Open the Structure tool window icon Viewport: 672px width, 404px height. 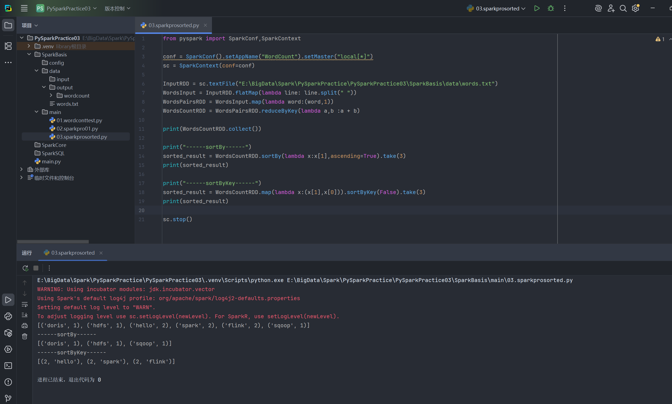click(x=8, y=46)
